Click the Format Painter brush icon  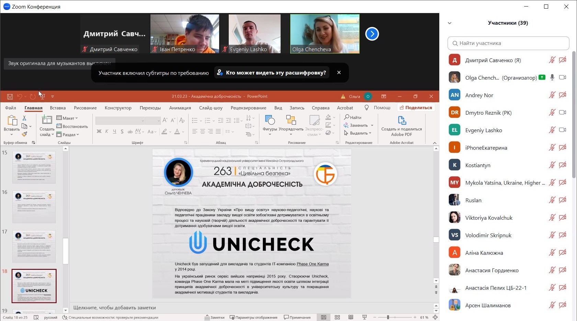pos(24,134)
